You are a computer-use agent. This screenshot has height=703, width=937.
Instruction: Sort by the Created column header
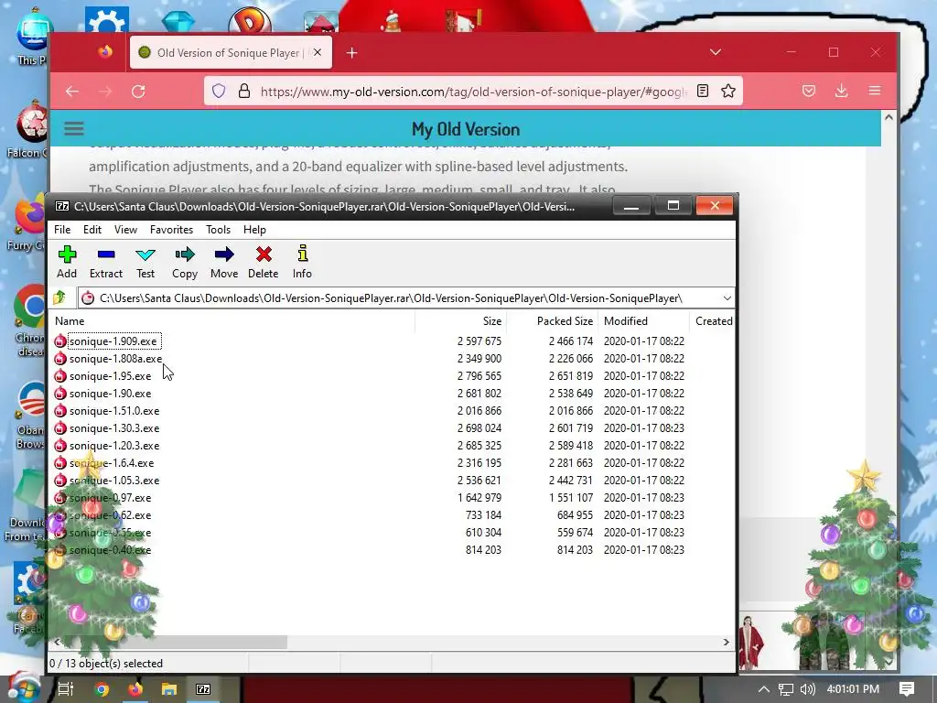tap(712, 321)
